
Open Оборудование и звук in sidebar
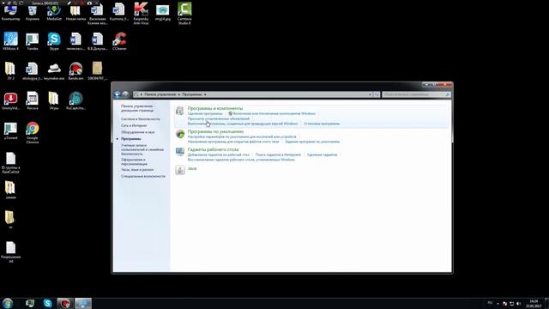coord(137,132)
